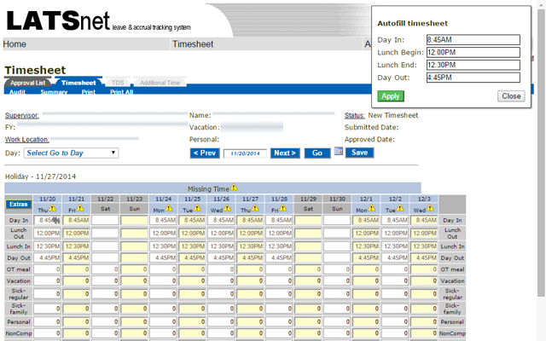Open the Timesheet menu in navigation bar
The height and width of the screenshot is (341, 546).
193,44
